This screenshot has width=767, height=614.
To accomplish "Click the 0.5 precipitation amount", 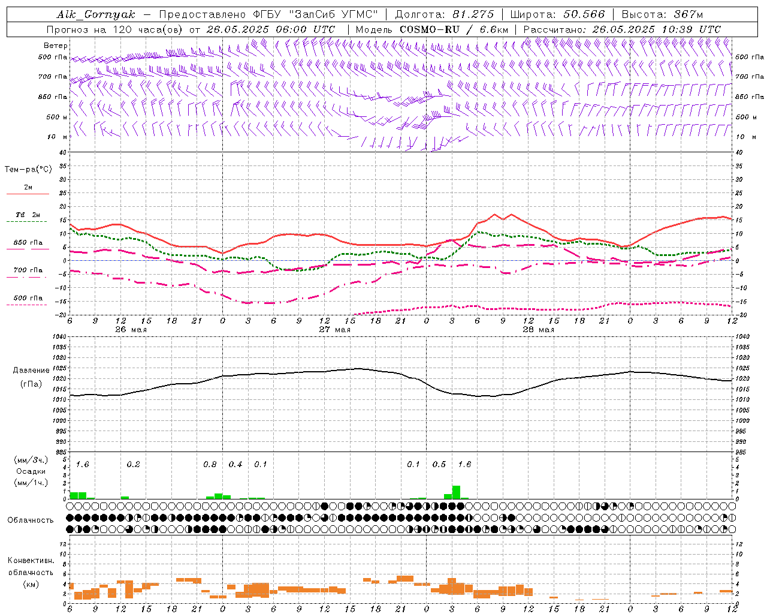I will [x=439, y=464].
